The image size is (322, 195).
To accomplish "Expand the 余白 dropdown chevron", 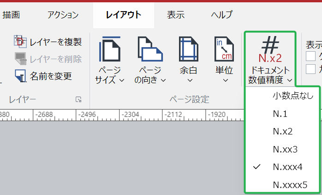I will pos(190,80).
